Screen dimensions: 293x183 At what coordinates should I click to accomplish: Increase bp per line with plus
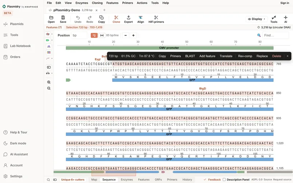pos(133,35)
